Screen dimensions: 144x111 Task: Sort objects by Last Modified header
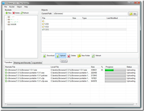(116, 18)
